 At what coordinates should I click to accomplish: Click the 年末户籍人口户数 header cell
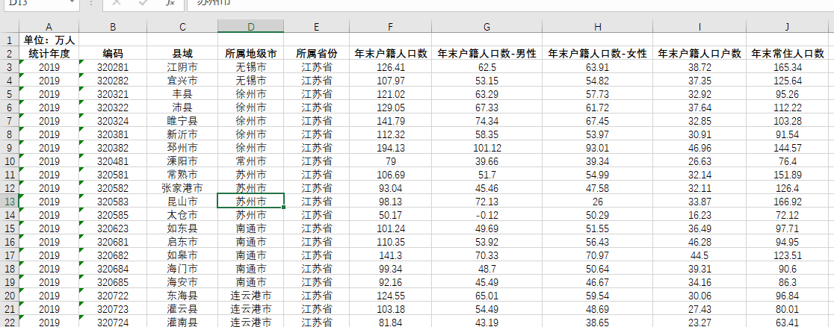tap(699, 54)
